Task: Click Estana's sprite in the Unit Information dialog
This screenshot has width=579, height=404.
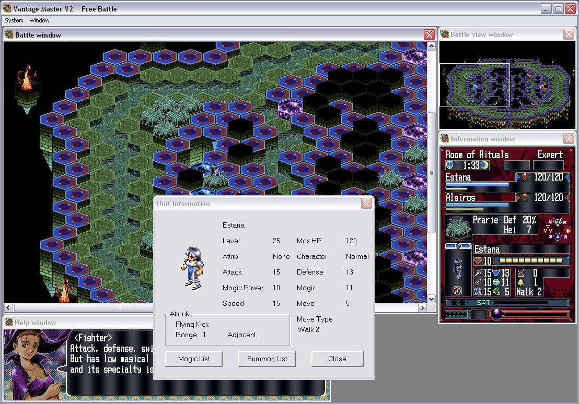Action: point(192,269)
